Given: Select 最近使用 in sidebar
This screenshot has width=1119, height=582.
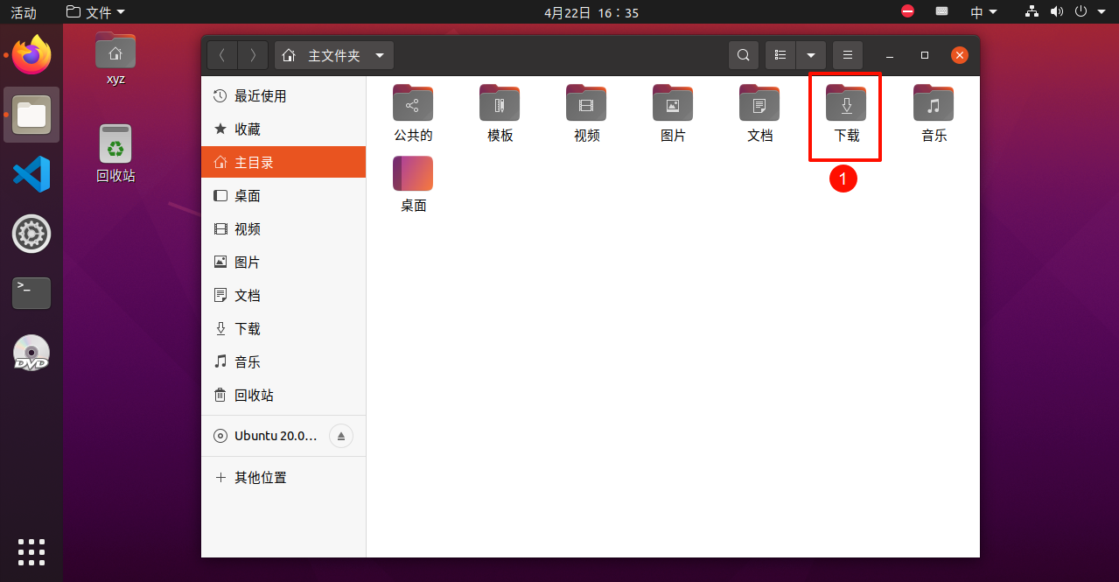Looking at the screenshot, I should pyautogui.click(x=283, y=96).
